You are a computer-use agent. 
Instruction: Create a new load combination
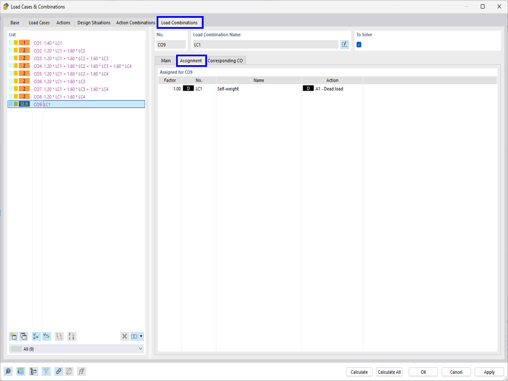coord(13,336)
